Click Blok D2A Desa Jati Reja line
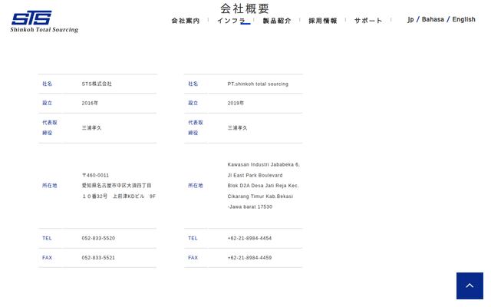This screenshot has width=491, height=307. (x=263, y=186)
